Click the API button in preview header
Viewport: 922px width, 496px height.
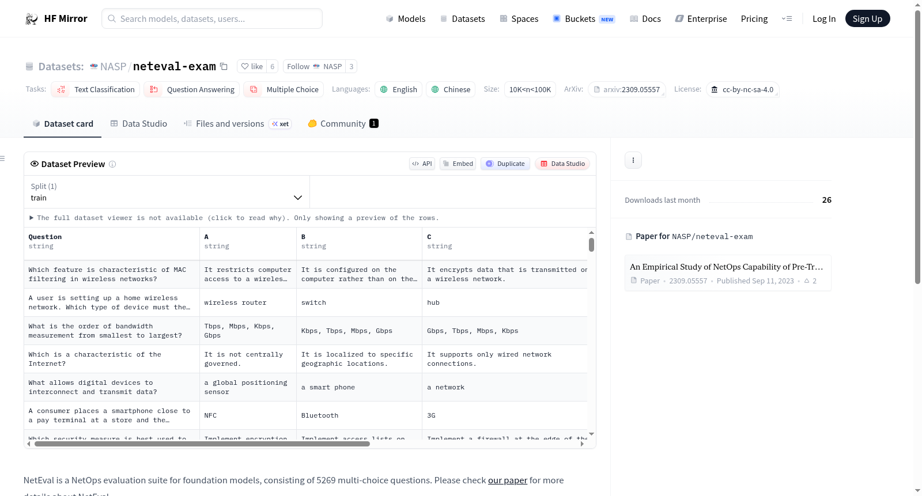(422, 164)
